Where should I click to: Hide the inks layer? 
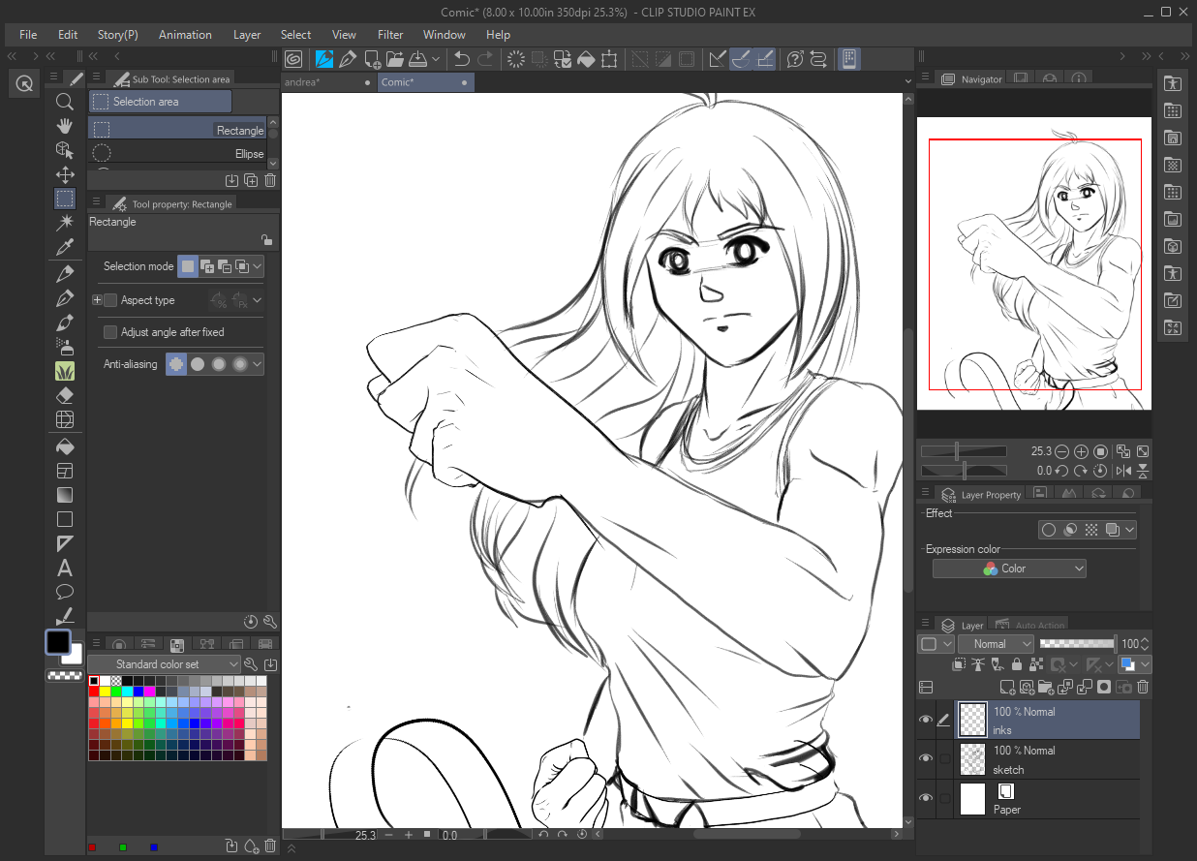[x=926, y=720]
